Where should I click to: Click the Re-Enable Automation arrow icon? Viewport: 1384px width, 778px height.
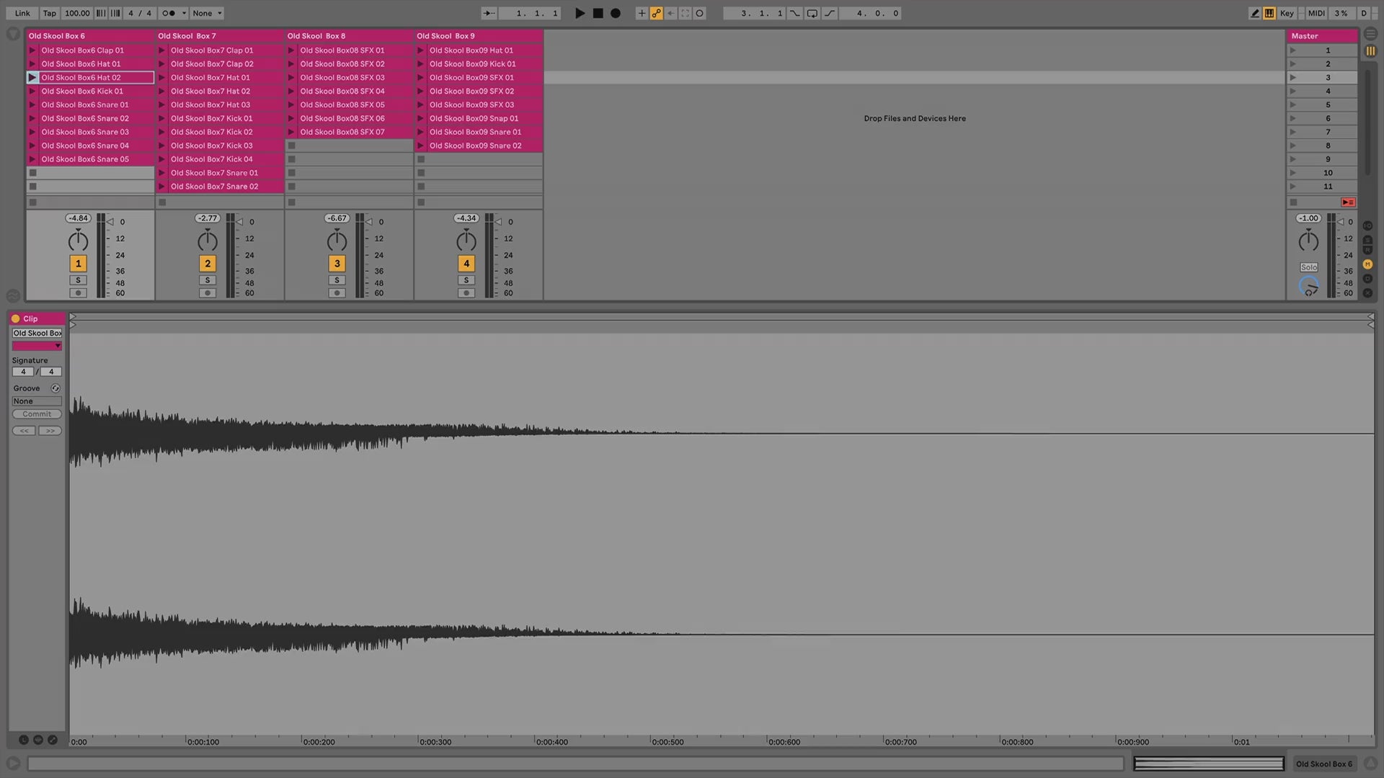click(x=670, y=13)
